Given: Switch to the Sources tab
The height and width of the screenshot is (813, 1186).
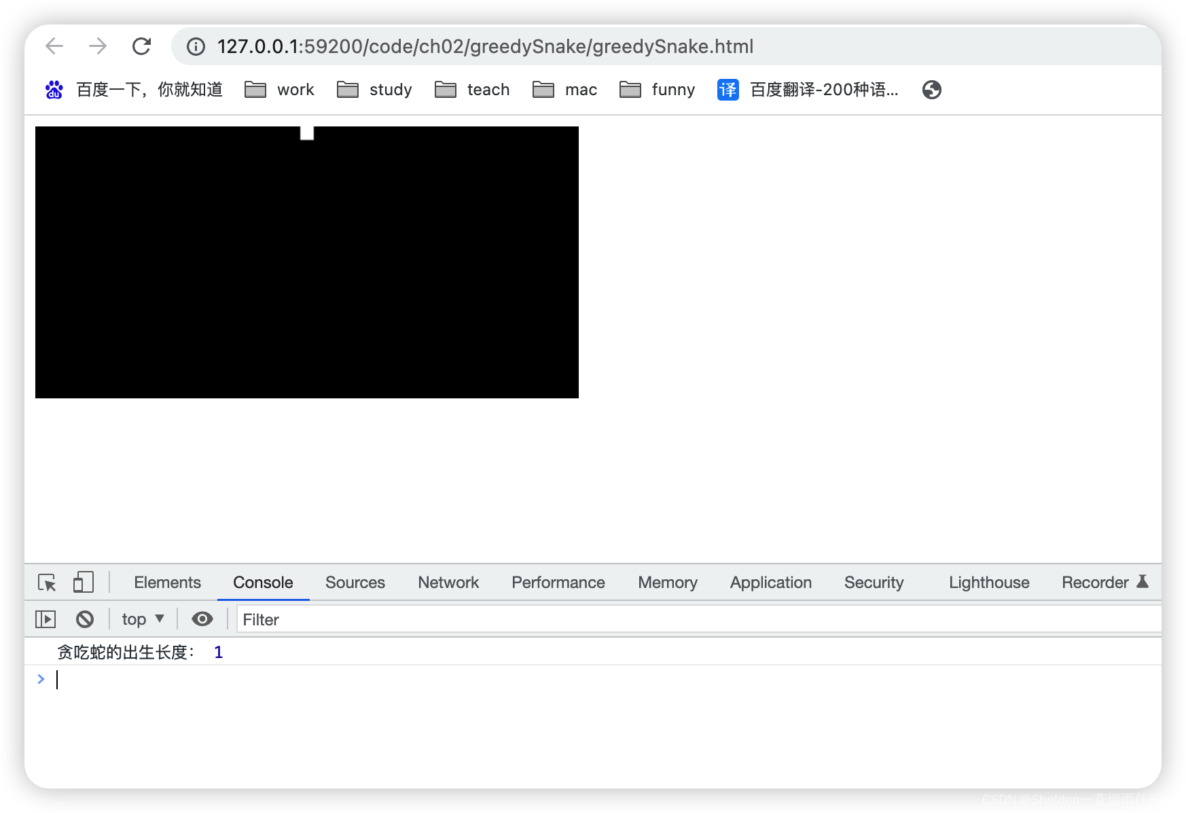Looking at the screenshot, I should click(355, 583).
